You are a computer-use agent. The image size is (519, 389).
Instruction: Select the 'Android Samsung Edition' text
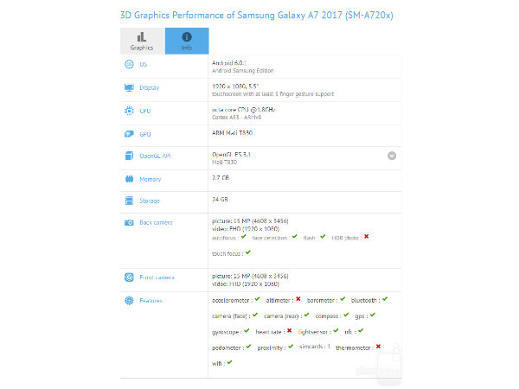click(x=243, y=71)
